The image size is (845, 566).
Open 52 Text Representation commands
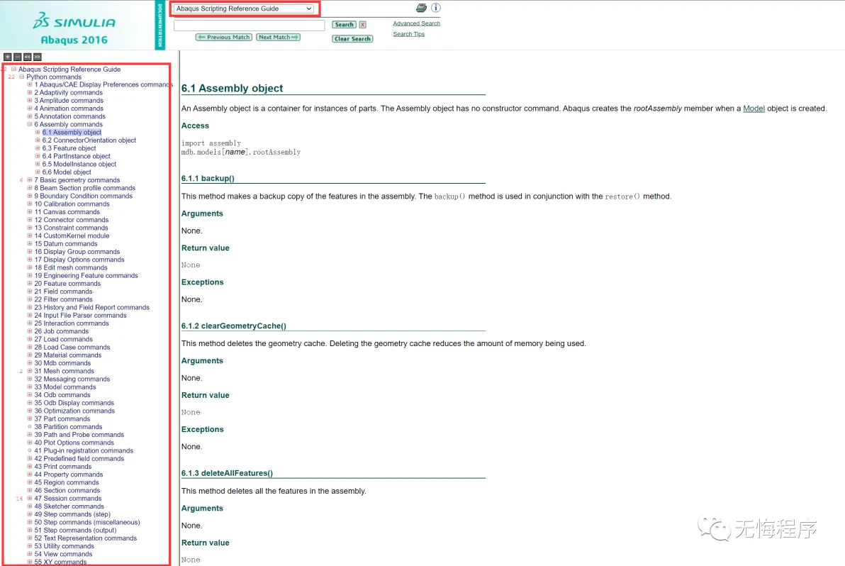(85, 538)
